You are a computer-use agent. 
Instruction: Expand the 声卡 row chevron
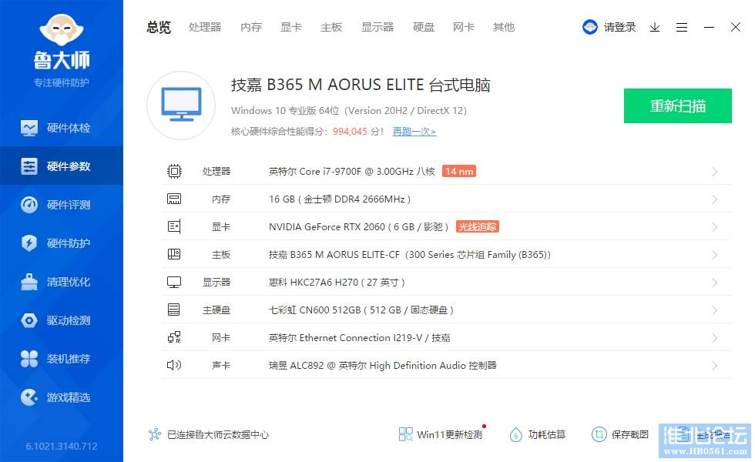(715, 366)
